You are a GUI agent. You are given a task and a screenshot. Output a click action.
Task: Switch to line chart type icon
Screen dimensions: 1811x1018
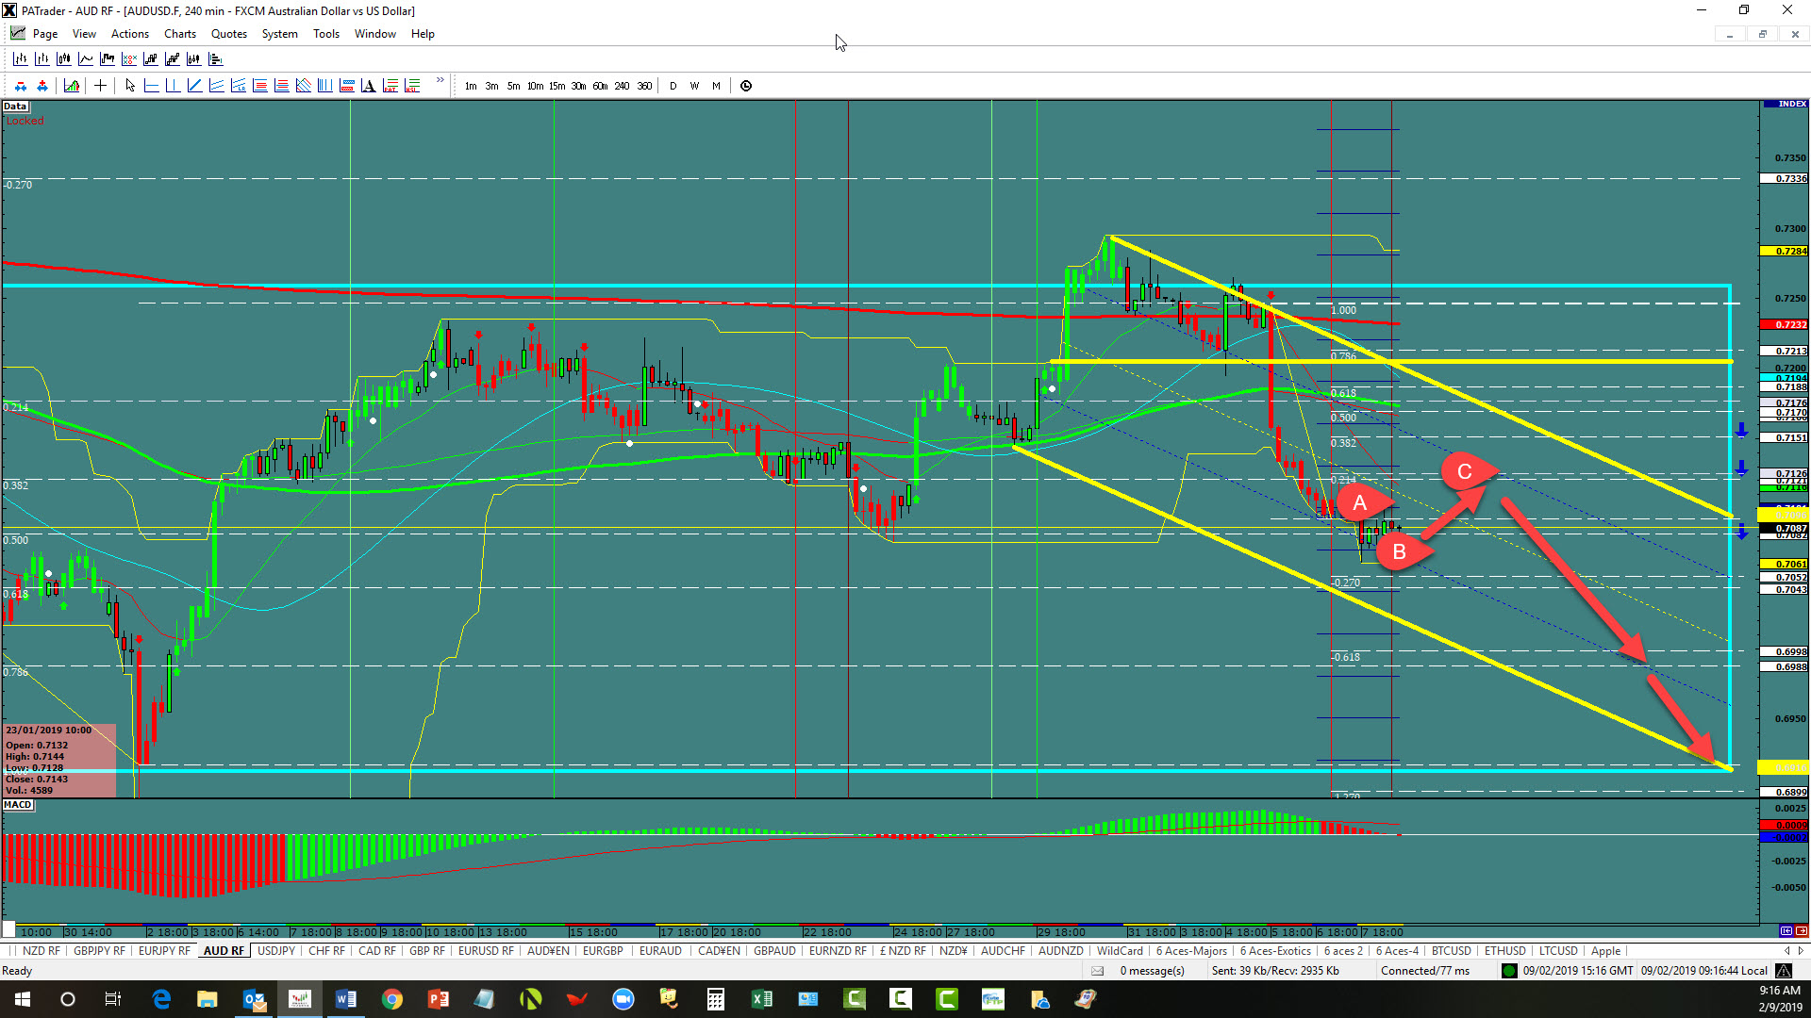tap(85, 59)
